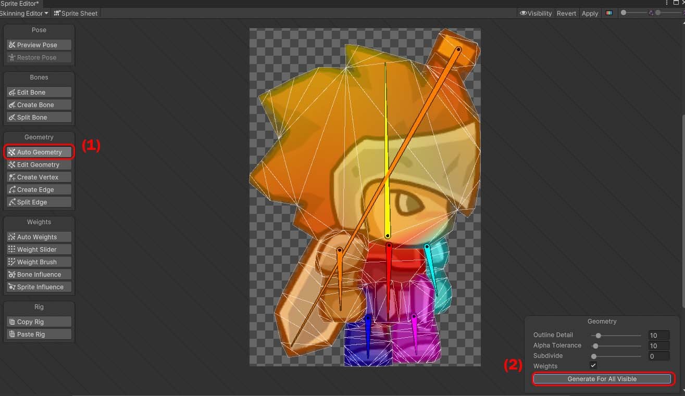This screenshot has height=396, width=685.
Task: Open the Bone Influence panel
Action: pos(39,274)
